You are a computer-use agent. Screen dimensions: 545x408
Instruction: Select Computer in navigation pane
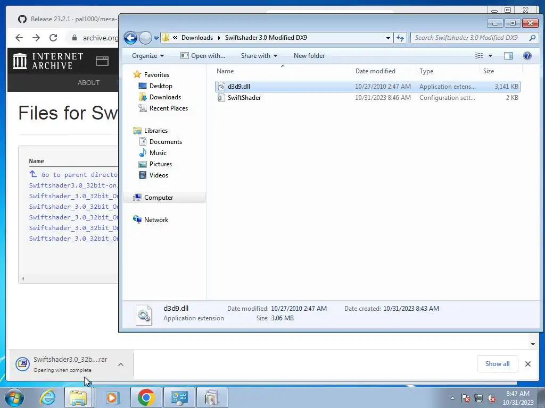click(164, 198)
